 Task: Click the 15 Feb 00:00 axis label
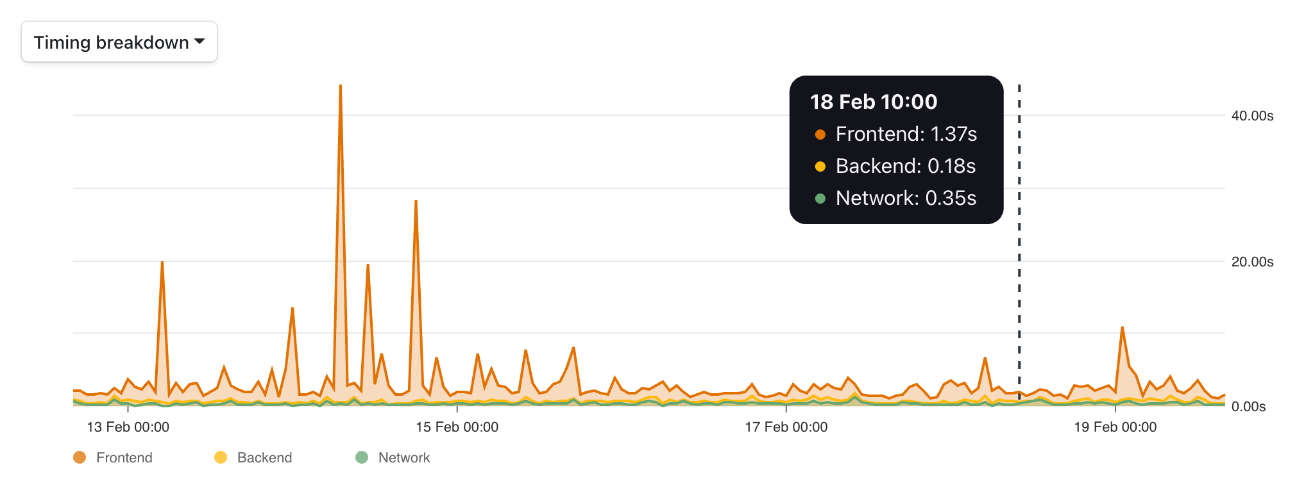457,427
